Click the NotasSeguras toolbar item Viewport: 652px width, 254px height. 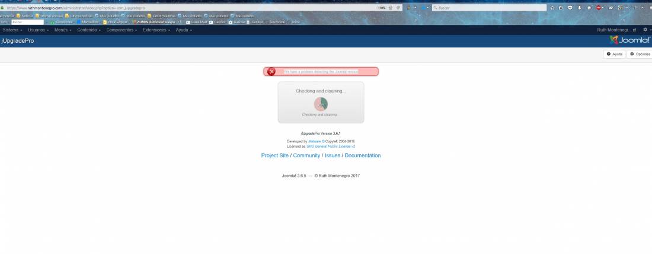pyautogui.click(x=116, y=21)
